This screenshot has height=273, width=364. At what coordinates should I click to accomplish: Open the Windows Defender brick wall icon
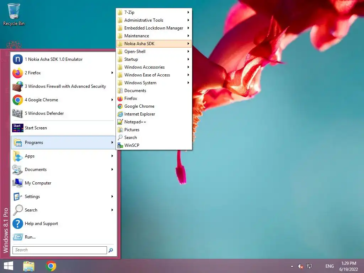(x=18, y=113)
